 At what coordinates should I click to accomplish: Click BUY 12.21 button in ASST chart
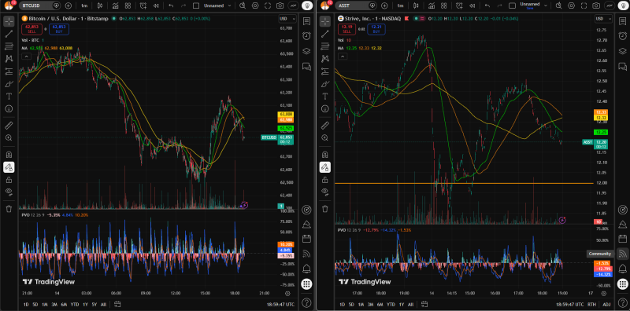click(376, 29)
